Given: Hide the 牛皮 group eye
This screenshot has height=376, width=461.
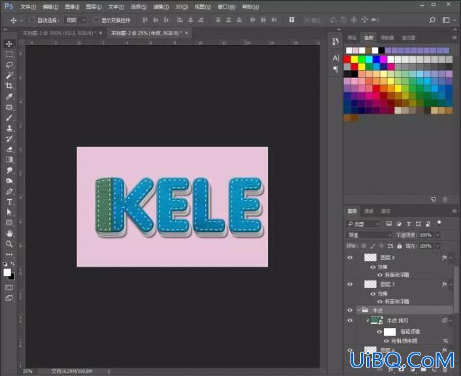Looking at the screenshot, I should pyautogui.click(x=350, y=310).
